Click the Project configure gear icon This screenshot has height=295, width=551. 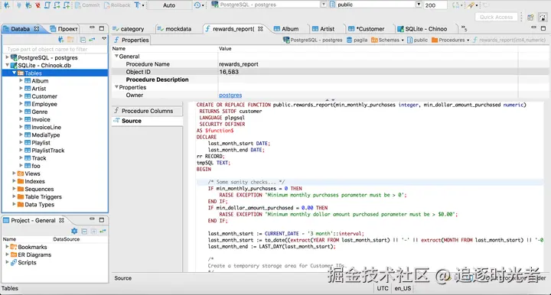click(74, 231)
